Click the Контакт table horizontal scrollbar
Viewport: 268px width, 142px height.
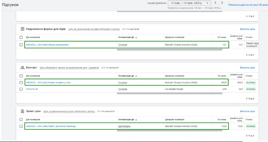click(x=169, y=93)
